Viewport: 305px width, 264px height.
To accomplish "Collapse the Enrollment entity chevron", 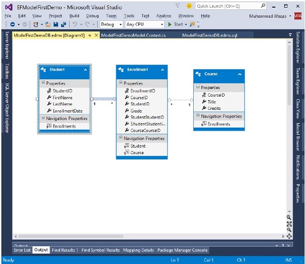I will tap(163, 70).
